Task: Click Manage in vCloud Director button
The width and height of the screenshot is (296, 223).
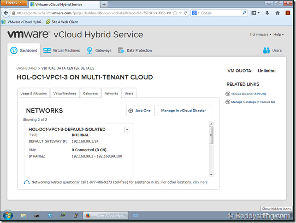Action: tap(184, 111)
